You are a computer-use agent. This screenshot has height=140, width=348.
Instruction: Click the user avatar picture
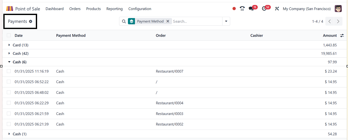(x=338, y=9)
